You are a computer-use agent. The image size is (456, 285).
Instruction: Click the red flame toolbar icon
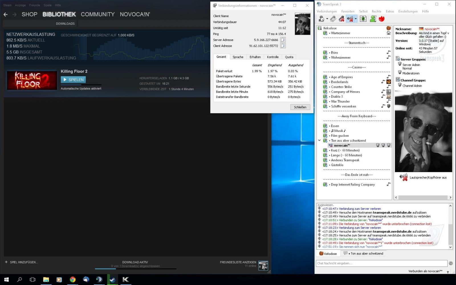382,19
